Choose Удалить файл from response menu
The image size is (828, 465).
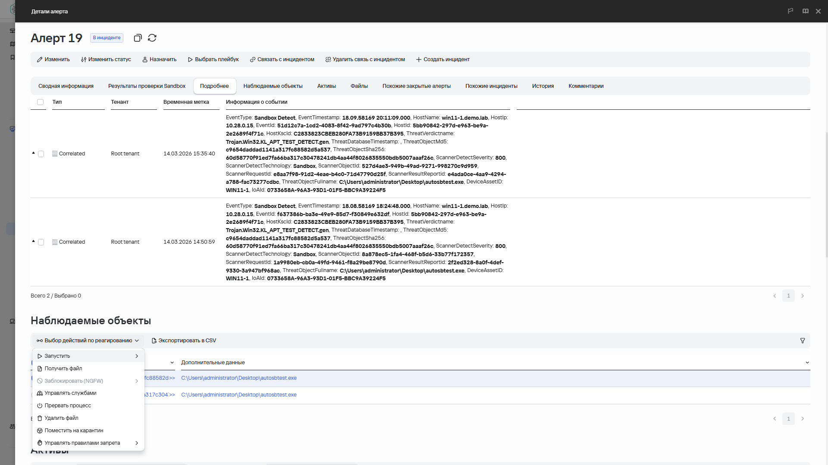[x=61, y=418]
